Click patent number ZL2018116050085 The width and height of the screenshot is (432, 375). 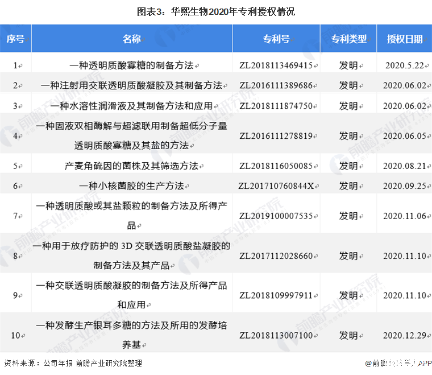276,166
